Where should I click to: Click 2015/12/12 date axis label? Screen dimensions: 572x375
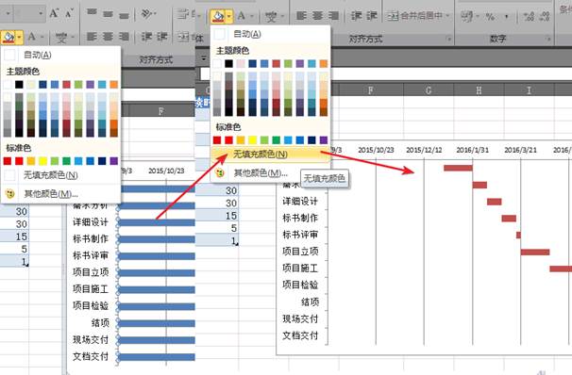coord(424,150)
